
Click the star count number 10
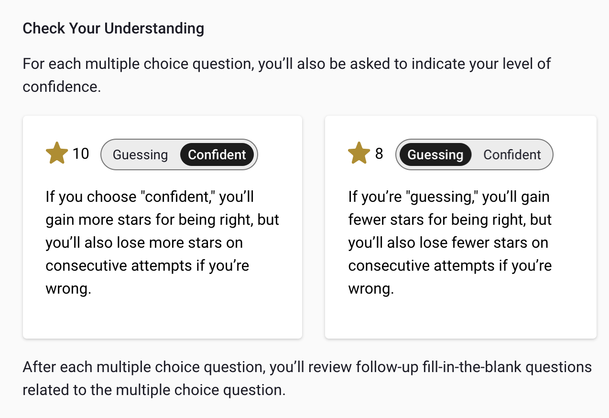81,154
